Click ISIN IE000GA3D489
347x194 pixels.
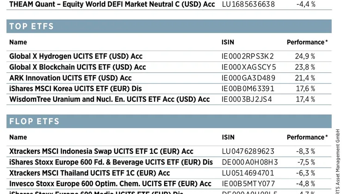[248, 78]
